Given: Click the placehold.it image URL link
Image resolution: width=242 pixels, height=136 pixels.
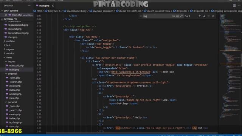Looking at the screenshot, I should pos(130,72).
